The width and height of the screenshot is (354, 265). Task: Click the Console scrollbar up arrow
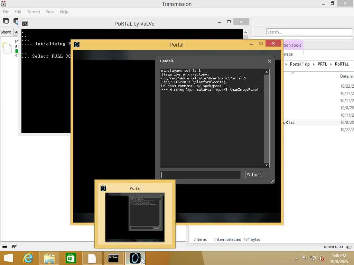[x=267, y=72]
